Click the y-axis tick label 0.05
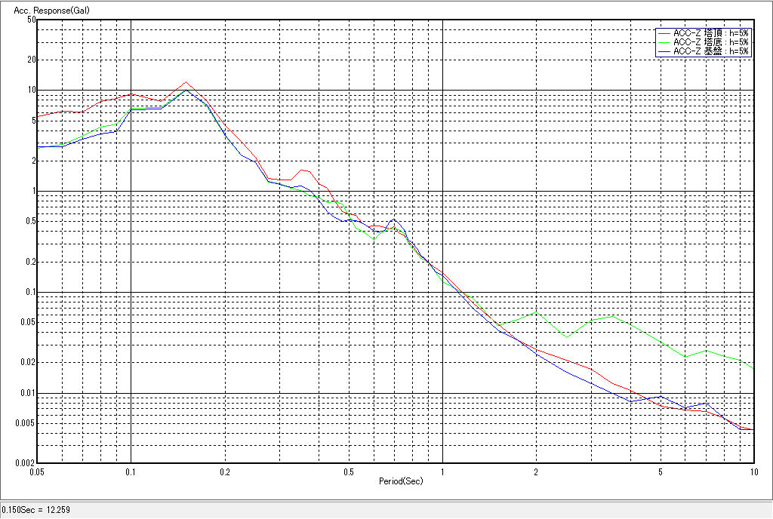 pyautogui.click(x=28, y=322)
